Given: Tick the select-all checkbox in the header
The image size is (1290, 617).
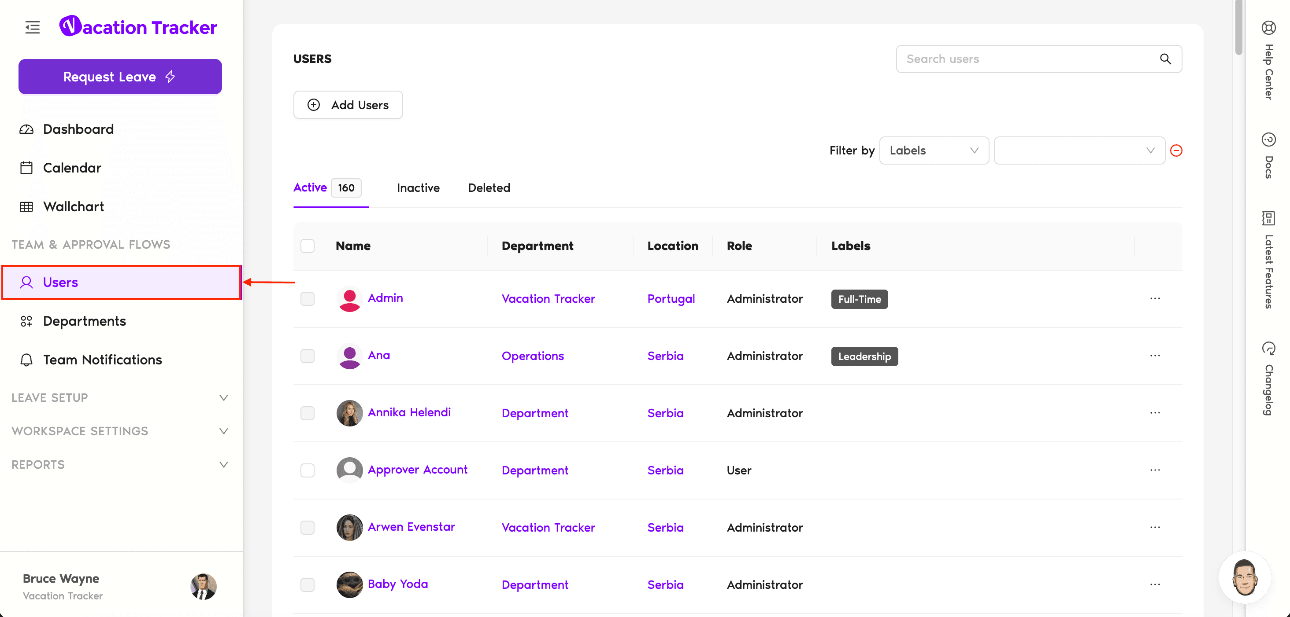Looking at the screenshot, I should (308, 246).
